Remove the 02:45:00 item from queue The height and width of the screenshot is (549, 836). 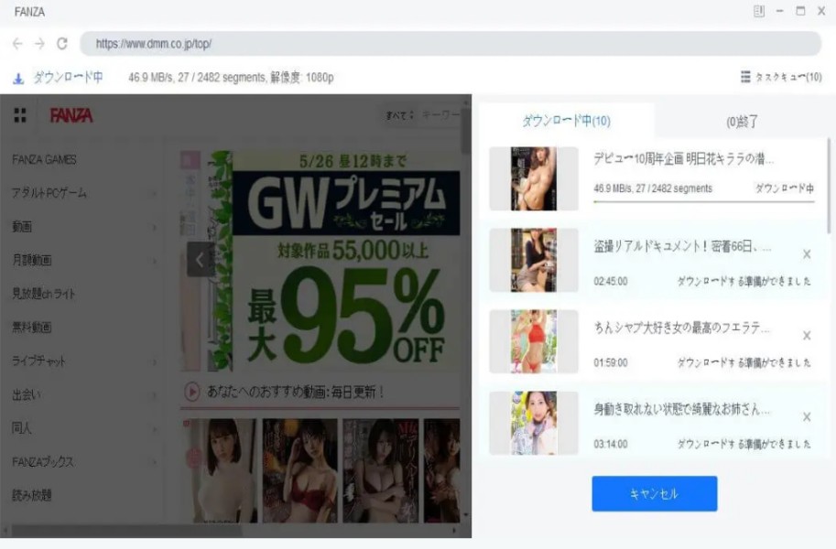pos(806,254)
